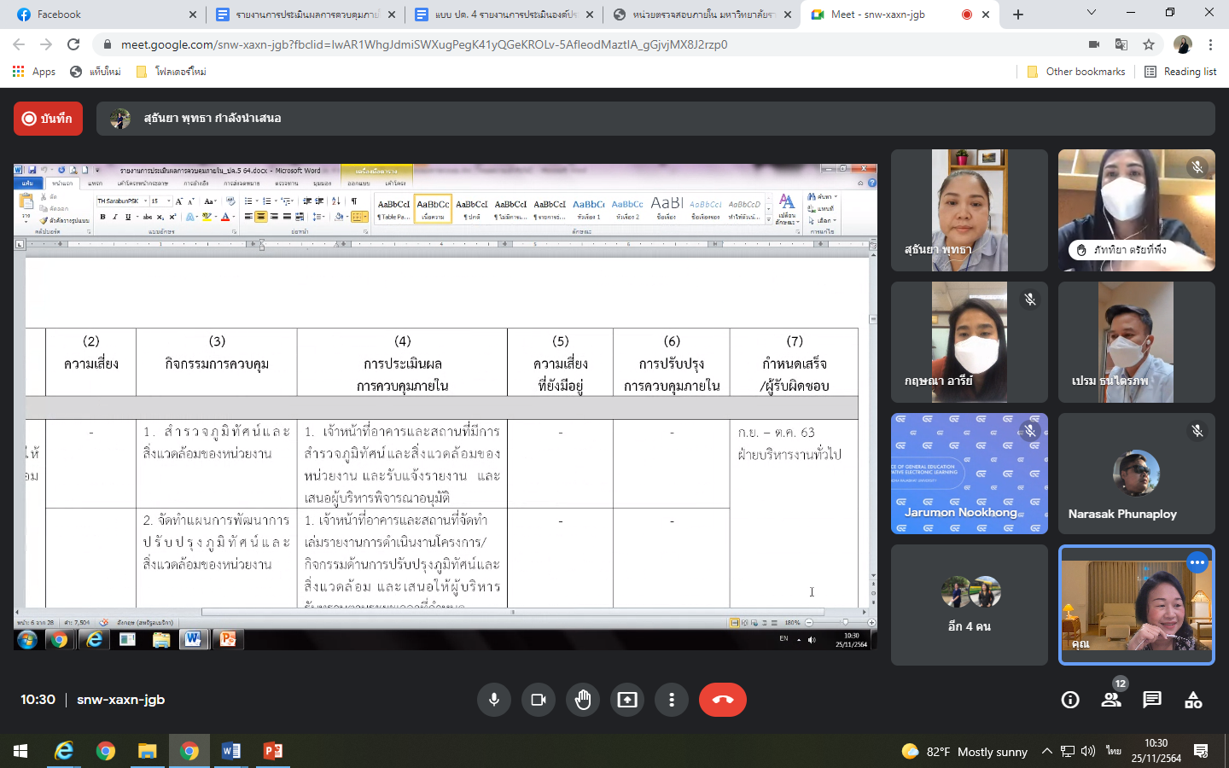The width and height of the screenshot is (1229, 768).
Task: Expand the Chrome tab search chevron
Action: (1092, 13)
